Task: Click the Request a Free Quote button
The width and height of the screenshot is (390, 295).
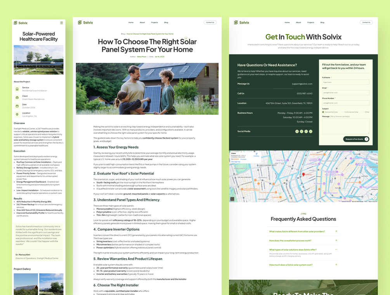Action: (x=356, y=139)
